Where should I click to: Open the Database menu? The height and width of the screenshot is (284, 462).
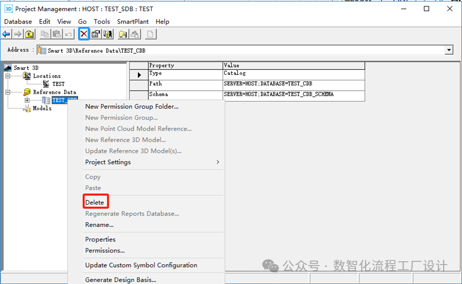tap(18, 22)
